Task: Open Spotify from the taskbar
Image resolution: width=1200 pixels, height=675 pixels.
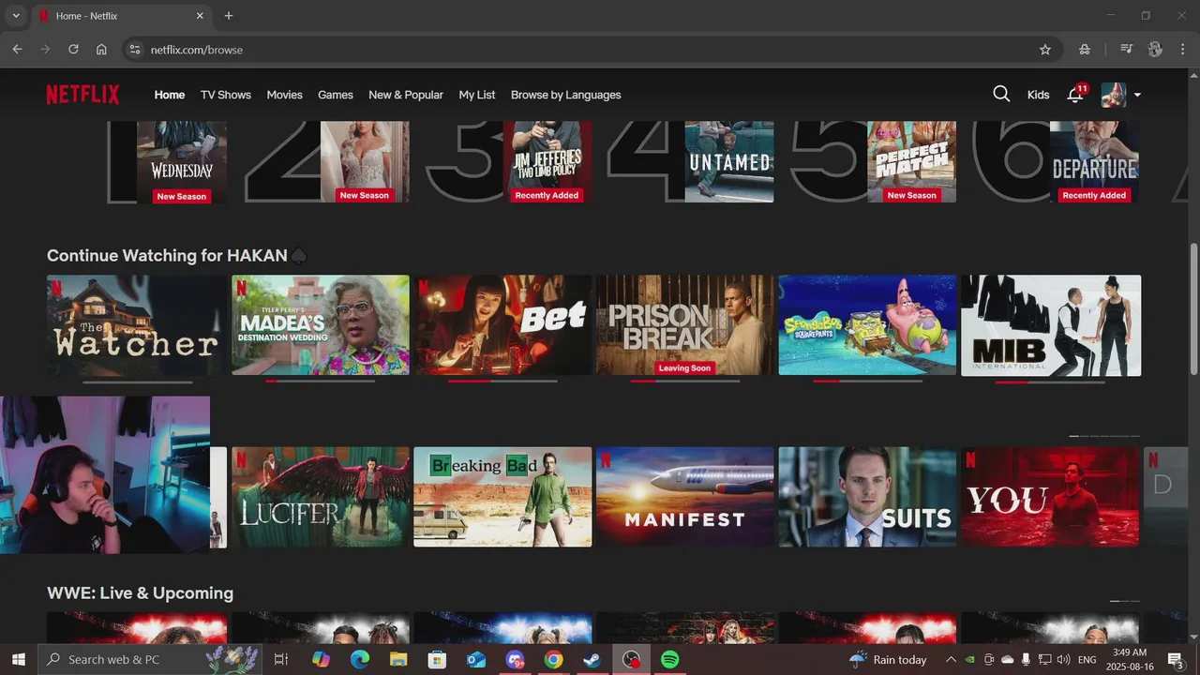Action: pyautogui.click(x=669, y=659)
